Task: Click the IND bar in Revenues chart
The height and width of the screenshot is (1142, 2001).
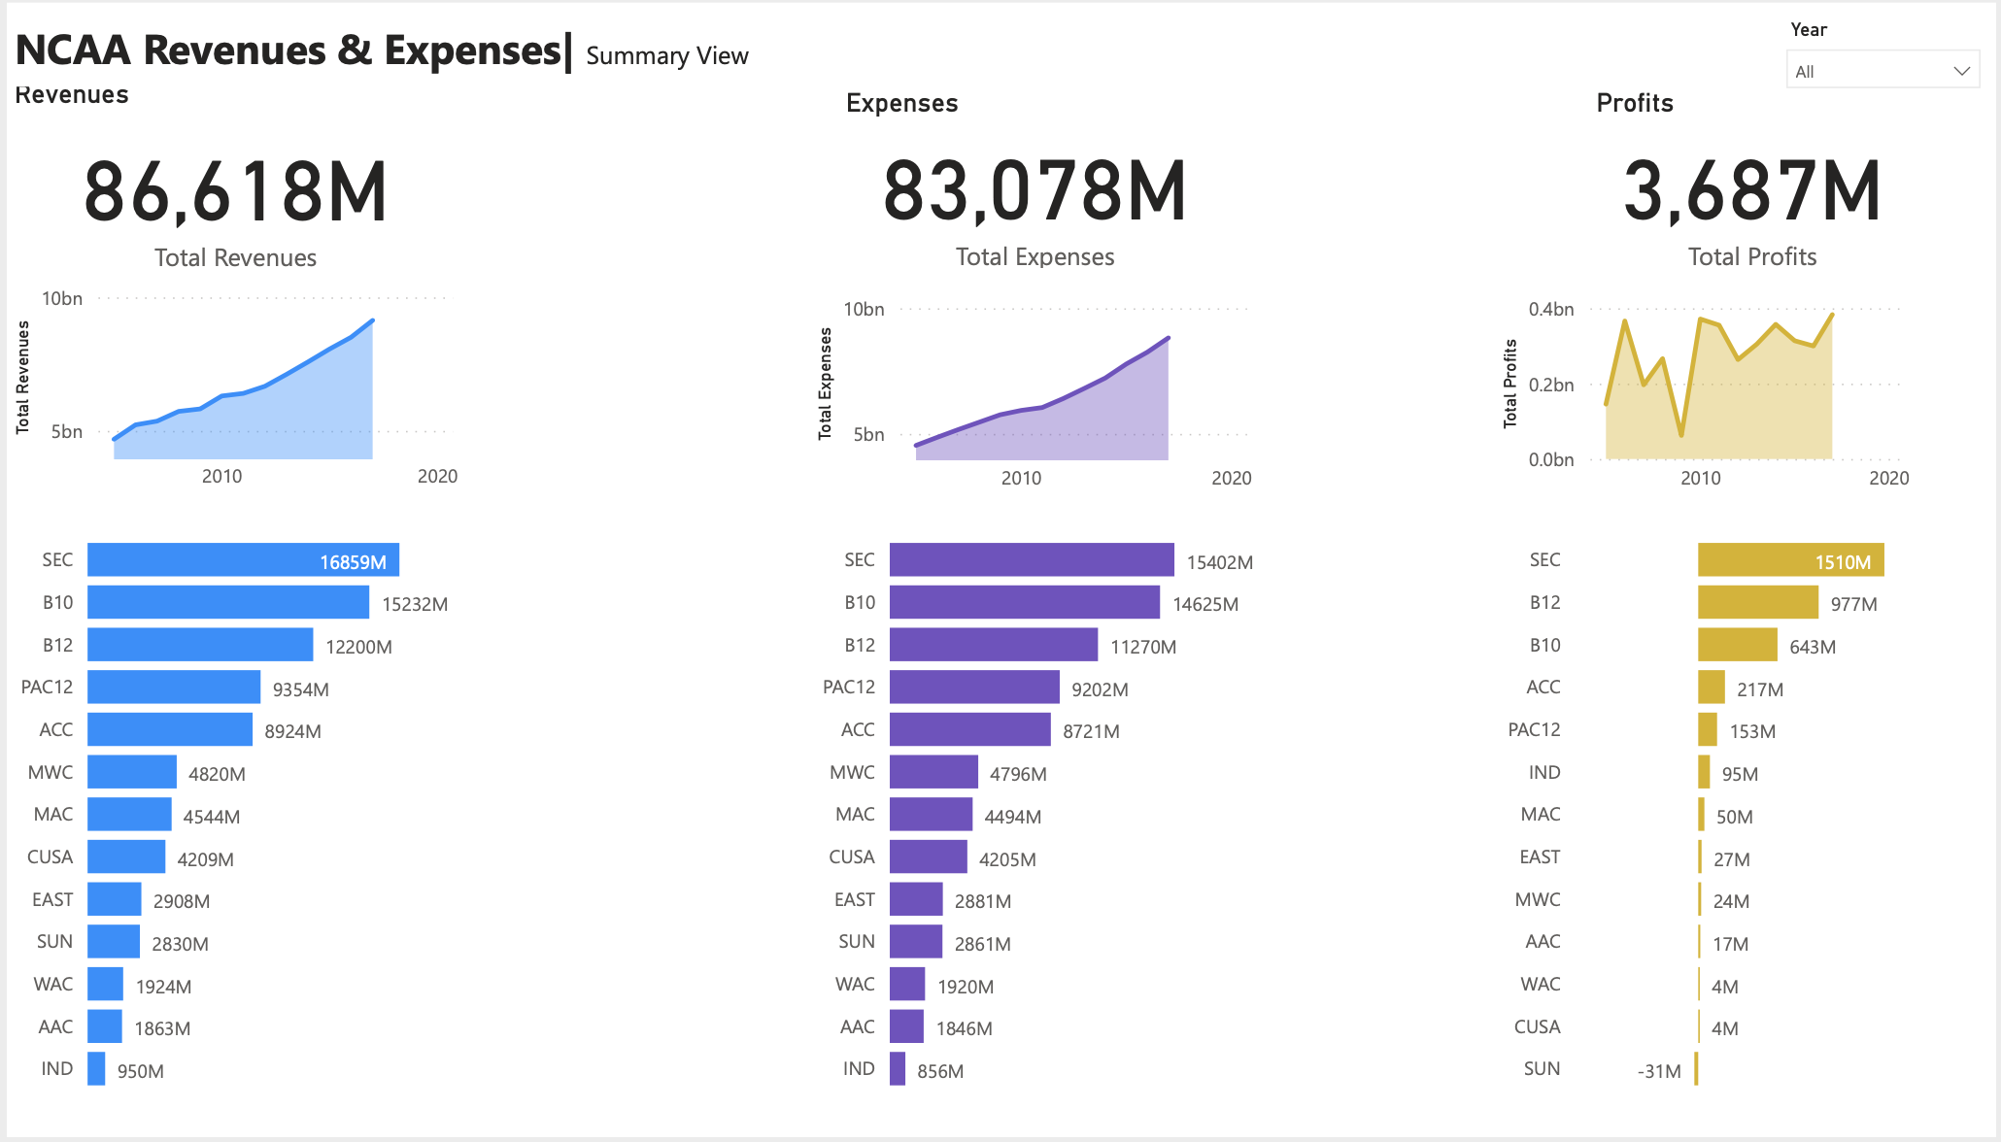Action: point(94,1069)
